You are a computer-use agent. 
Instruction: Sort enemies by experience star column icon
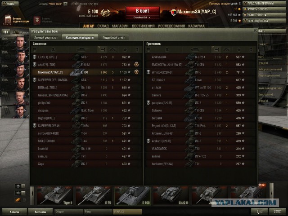pos(239,49)
